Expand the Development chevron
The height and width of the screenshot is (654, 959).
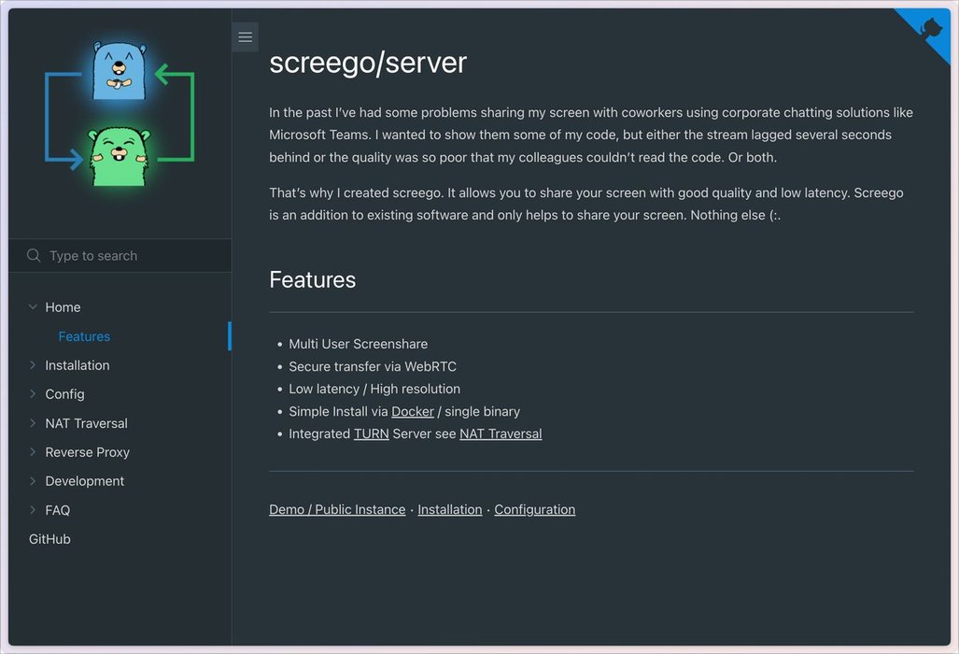(x=33, y=481)
